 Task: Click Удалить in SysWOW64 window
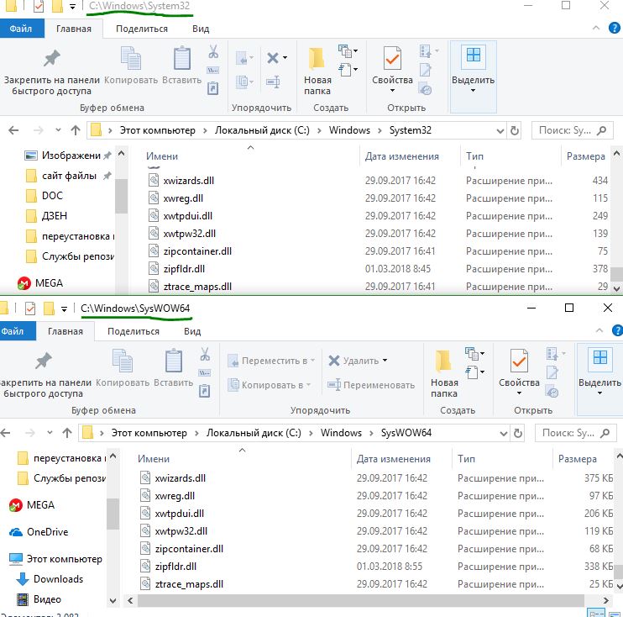point(358,361)
